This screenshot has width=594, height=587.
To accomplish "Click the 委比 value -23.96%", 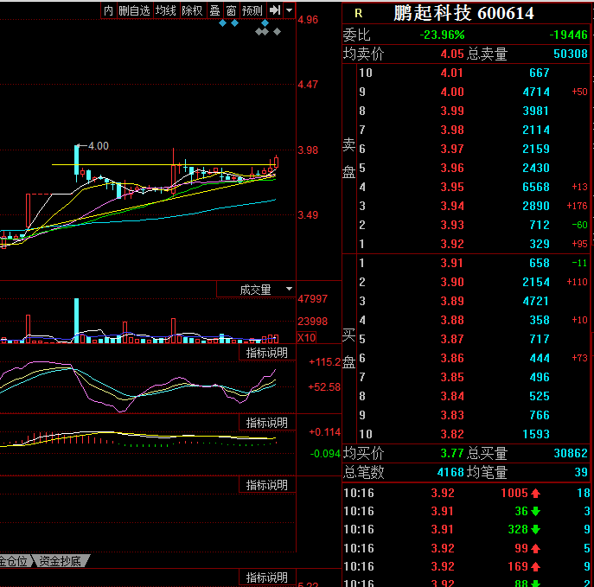I will click(x=442, y=35).
